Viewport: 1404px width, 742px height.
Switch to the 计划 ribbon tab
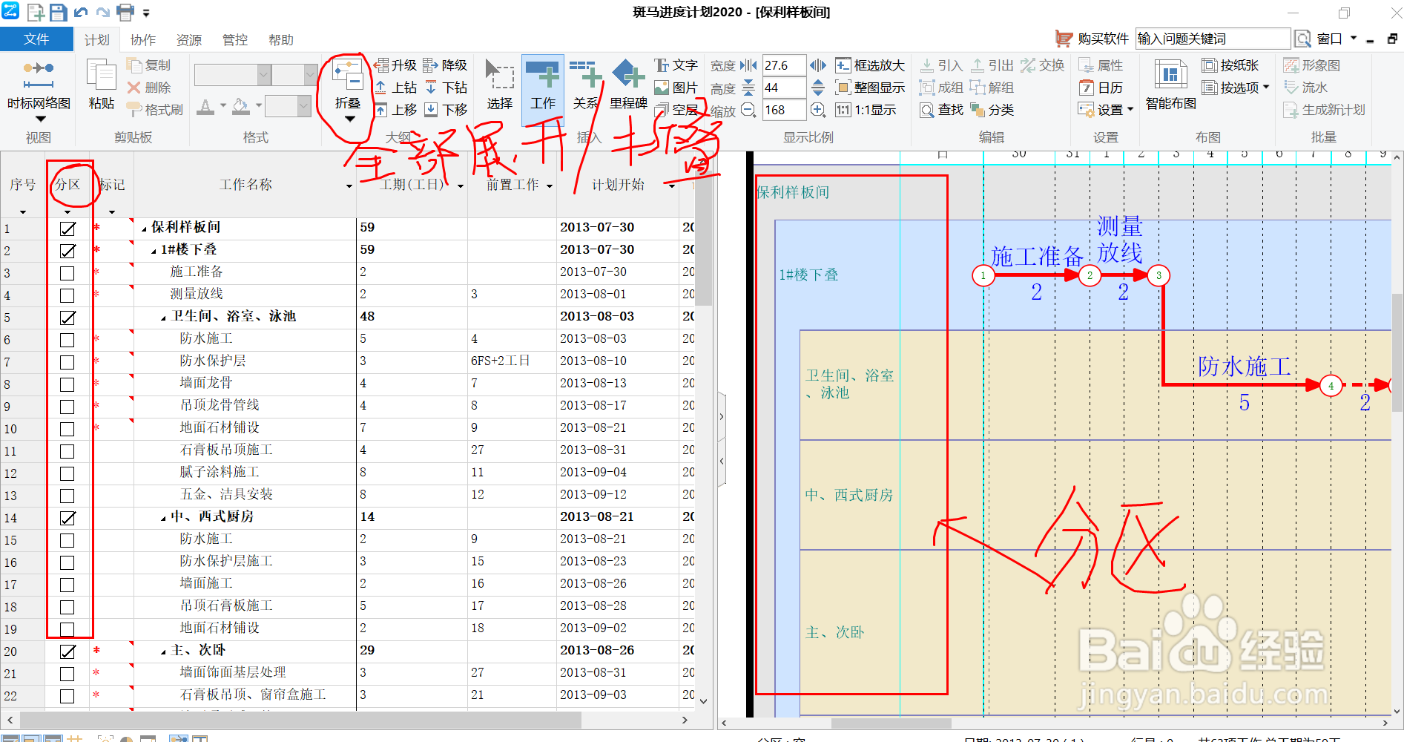(x=96, y=40)
